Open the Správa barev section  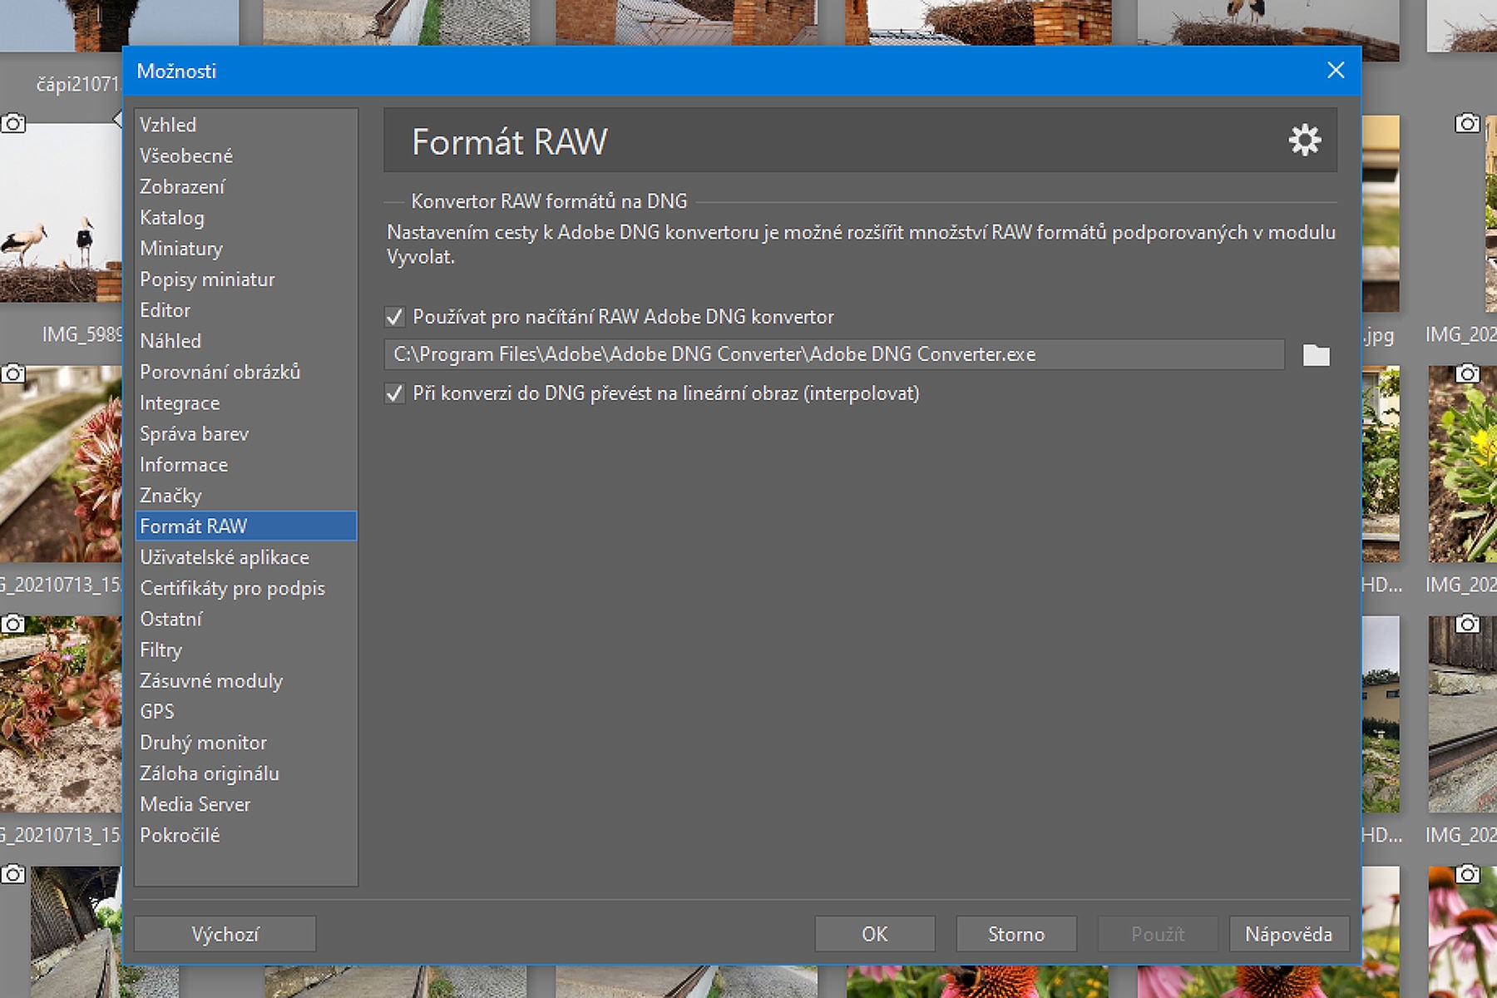coord(194,434)
